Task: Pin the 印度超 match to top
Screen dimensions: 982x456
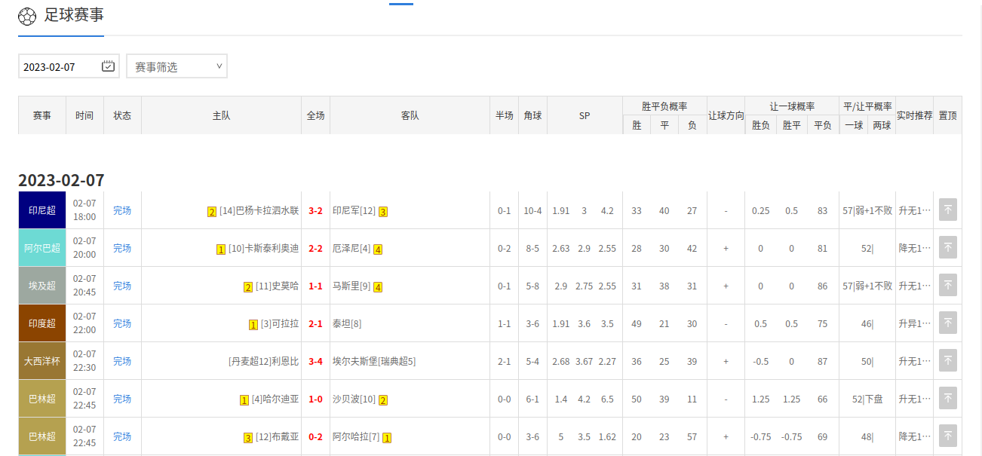Action: [948, 323]
